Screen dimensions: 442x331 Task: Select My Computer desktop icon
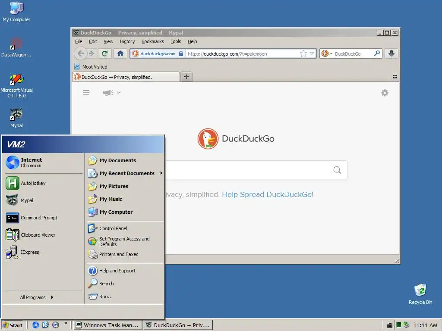16,12
